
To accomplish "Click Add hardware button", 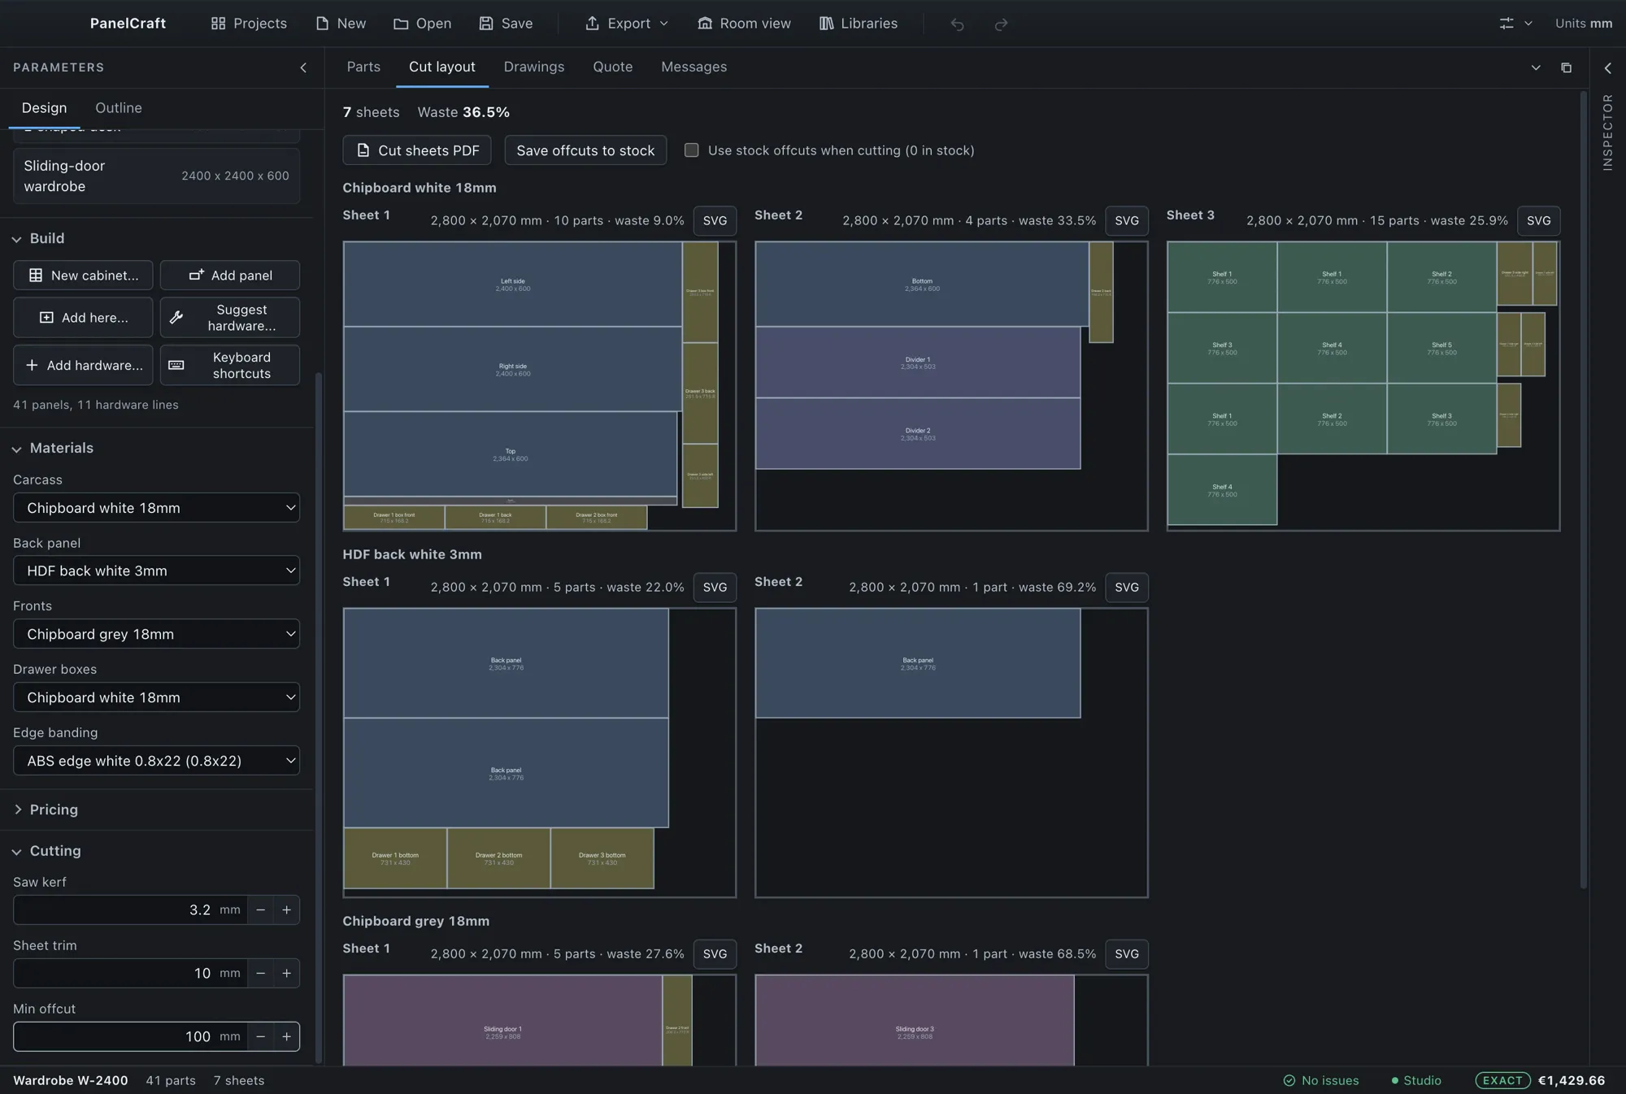I will pos(83,366).
